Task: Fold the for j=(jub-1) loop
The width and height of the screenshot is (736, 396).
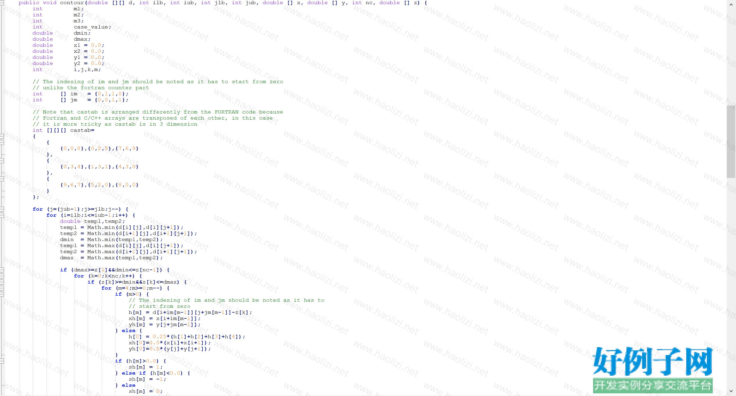Action: point(2,209)
